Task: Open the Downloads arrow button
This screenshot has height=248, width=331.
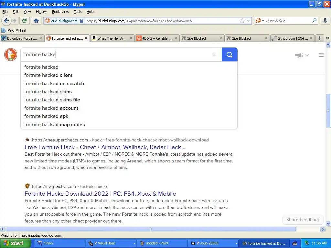Action: [x=325, y=21]
